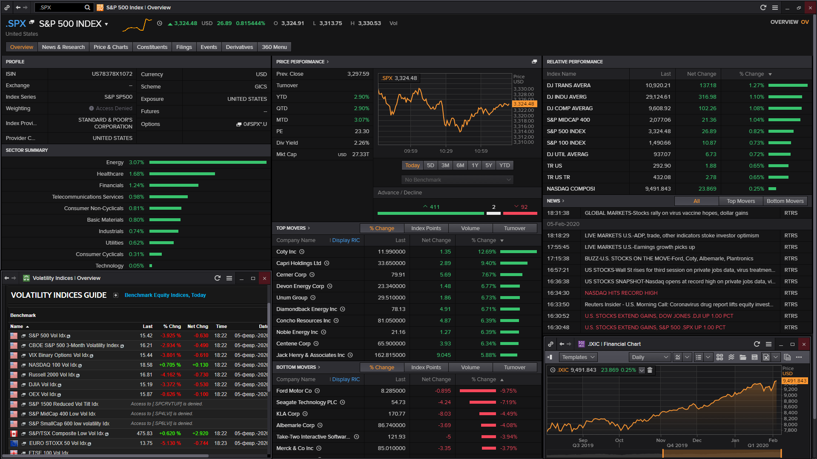Open the .IXIC series dropdown in chart legend
The image size is (817, 459).
point(642,370)
